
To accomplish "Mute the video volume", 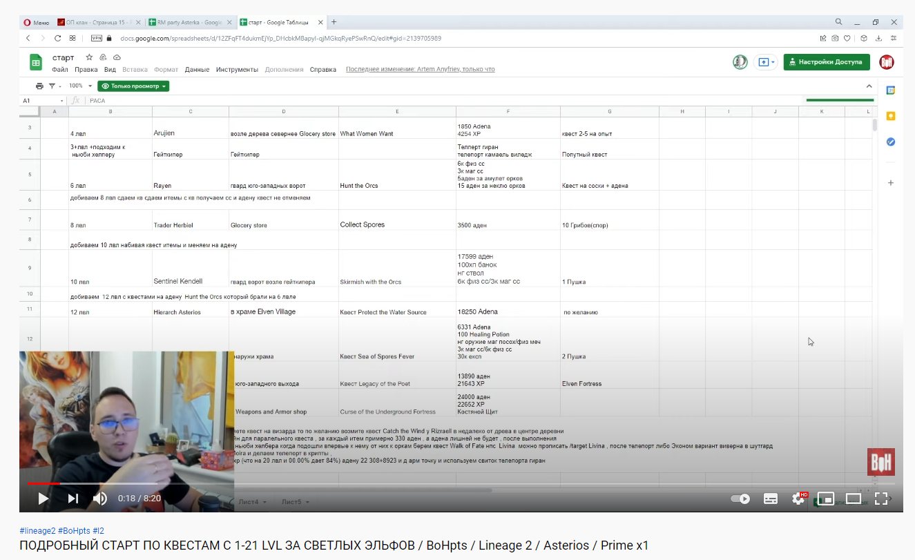I will click(100, 498).
